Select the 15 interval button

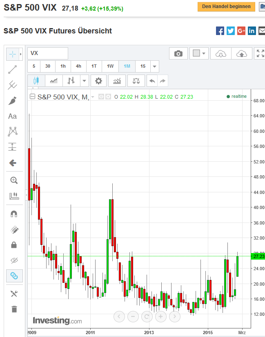coord(143,66)
